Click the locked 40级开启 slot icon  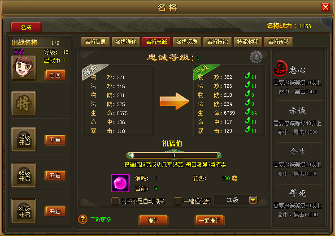point(24,140)
